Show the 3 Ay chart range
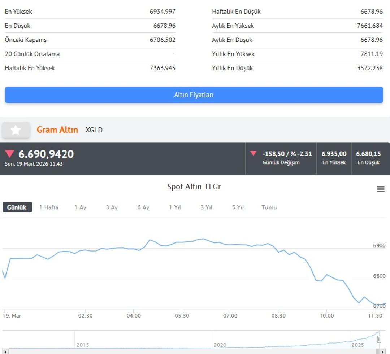390x354 pixels. (112, 207)
